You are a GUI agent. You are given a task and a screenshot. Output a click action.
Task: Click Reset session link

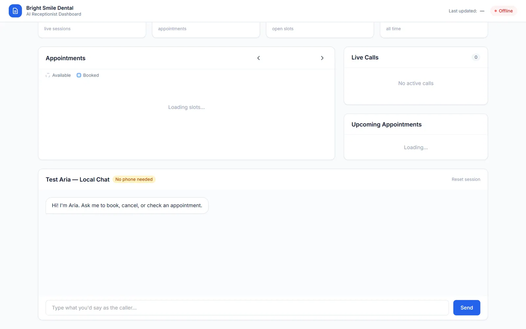pyautogui.click(x=466, y=179)
